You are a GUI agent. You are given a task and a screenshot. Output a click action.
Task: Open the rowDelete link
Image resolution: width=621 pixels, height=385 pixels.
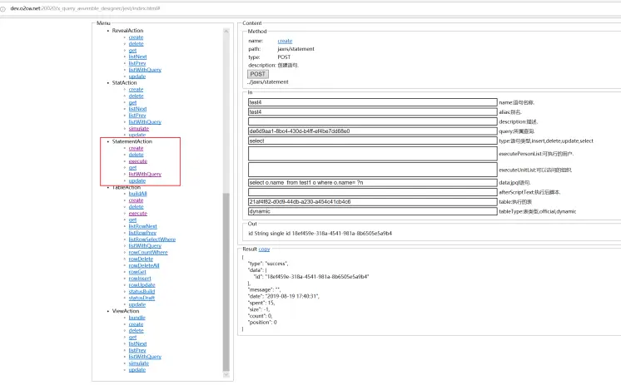point(141,259)
